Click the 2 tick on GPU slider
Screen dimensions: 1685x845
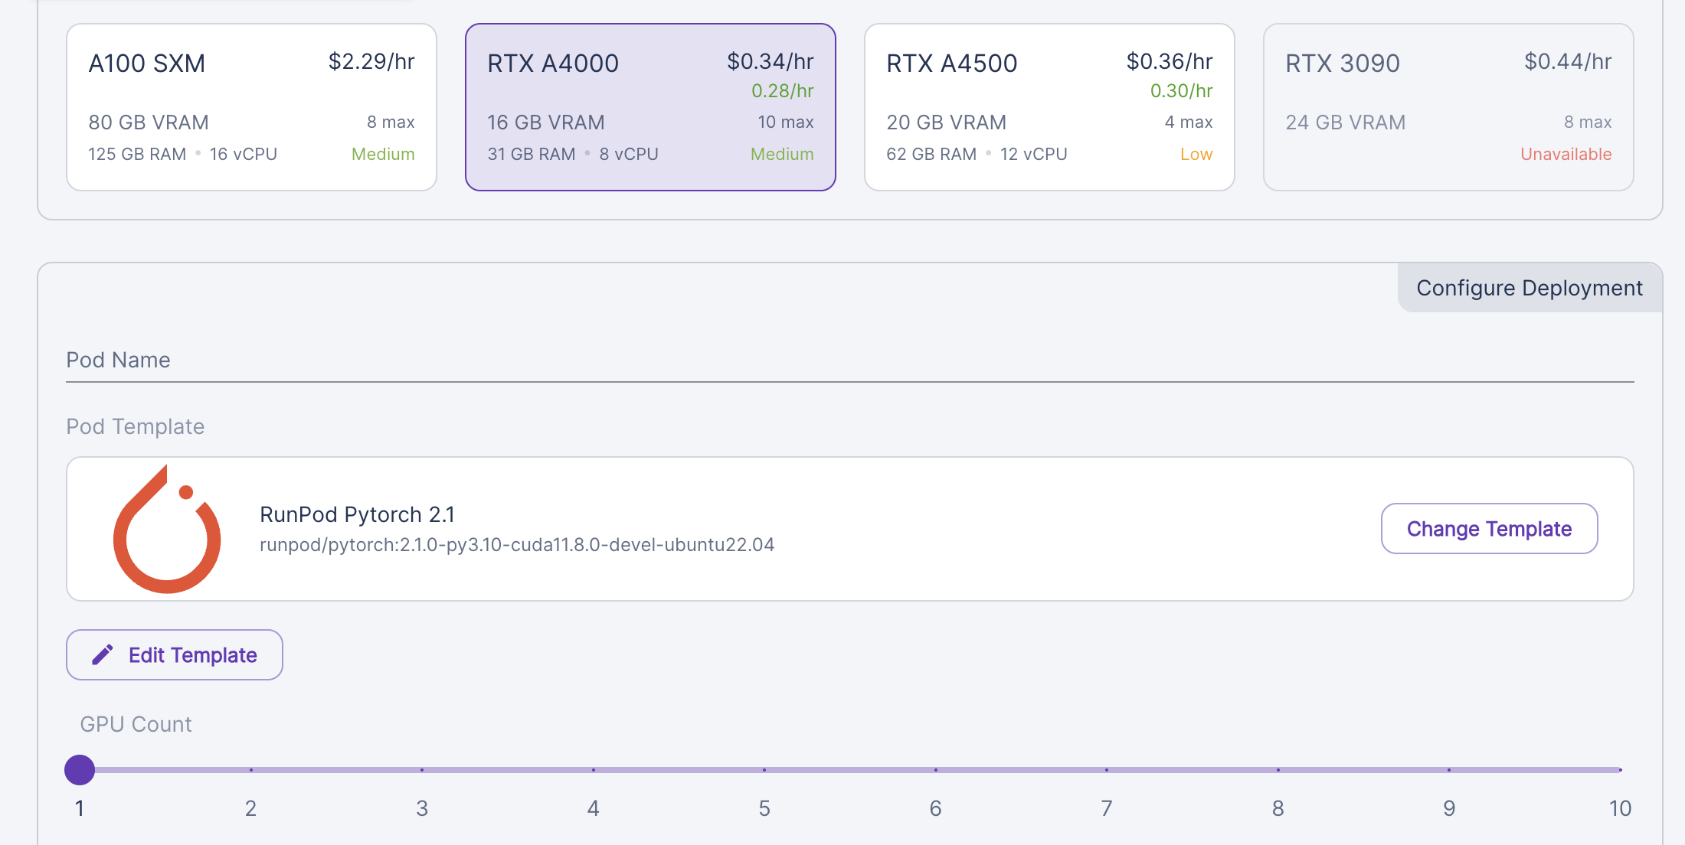point(251,770)
